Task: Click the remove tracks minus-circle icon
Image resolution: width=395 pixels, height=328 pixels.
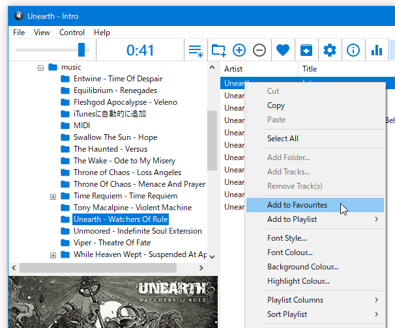Action: (x=259, y=50)
